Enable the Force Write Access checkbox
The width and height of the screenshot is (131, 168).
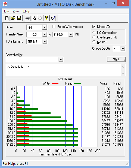(x=54, y=26)
